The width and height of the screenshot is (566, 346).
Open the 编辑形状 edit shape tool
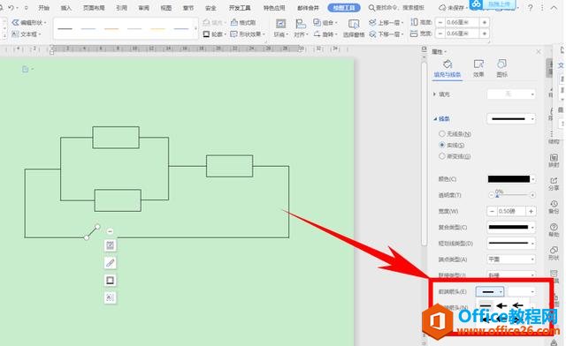tap(29, 22)
